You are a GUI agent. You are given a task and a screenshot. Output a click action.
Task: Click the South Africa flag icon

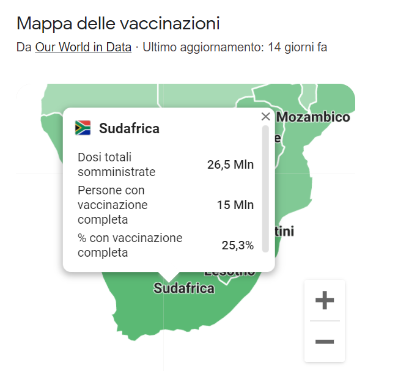83,128
